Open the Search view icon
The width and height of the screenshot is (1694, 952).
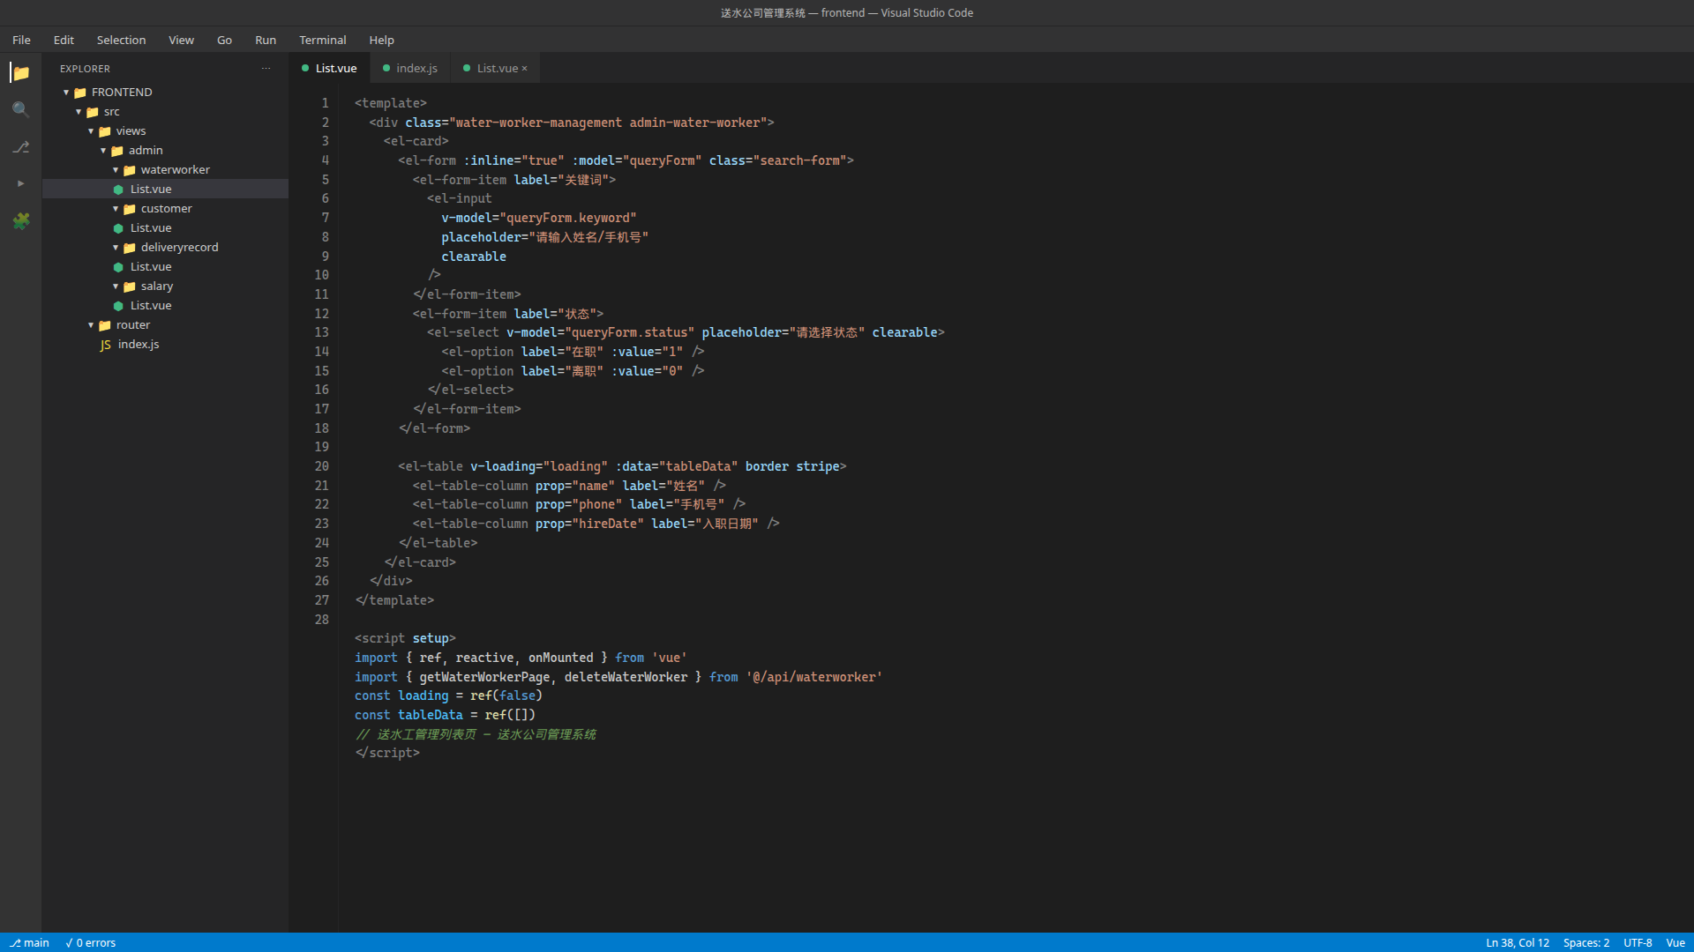pos(21,110)
